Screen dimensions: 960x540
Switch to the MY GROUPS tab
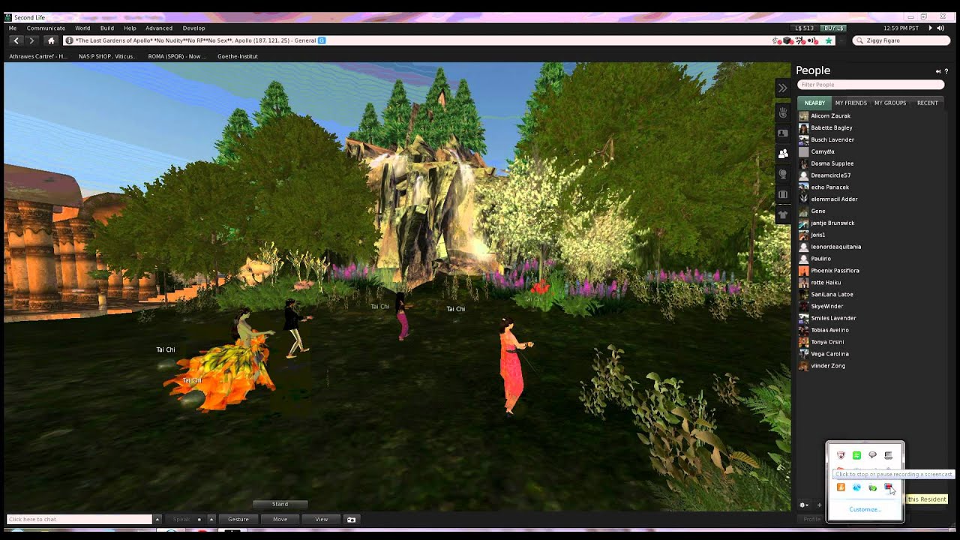[x=890, y=103]
